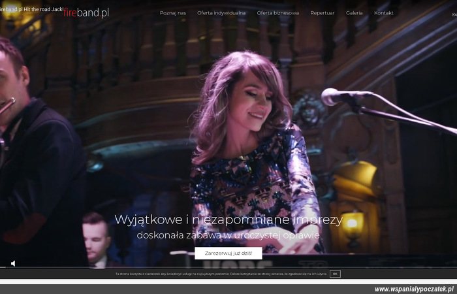Click the heading 'Wyjątkowe i niezapomniane imprezy'
This screenshot has height=294, width=457.
pos(228,220)
